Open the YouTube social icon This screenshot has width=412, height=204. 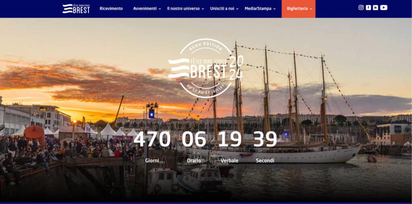pos(383,8)
